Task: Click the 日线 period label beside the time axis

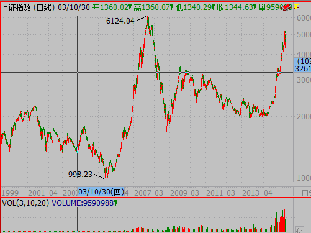Action: coord(306,193)
